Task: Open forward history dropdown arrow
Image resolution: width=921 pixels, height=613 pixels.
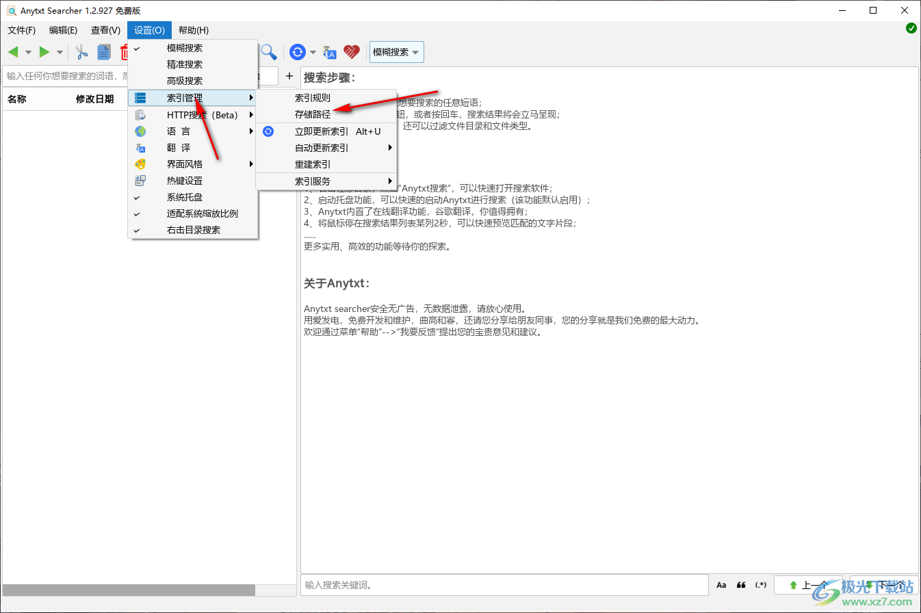Action: (60, 53)
